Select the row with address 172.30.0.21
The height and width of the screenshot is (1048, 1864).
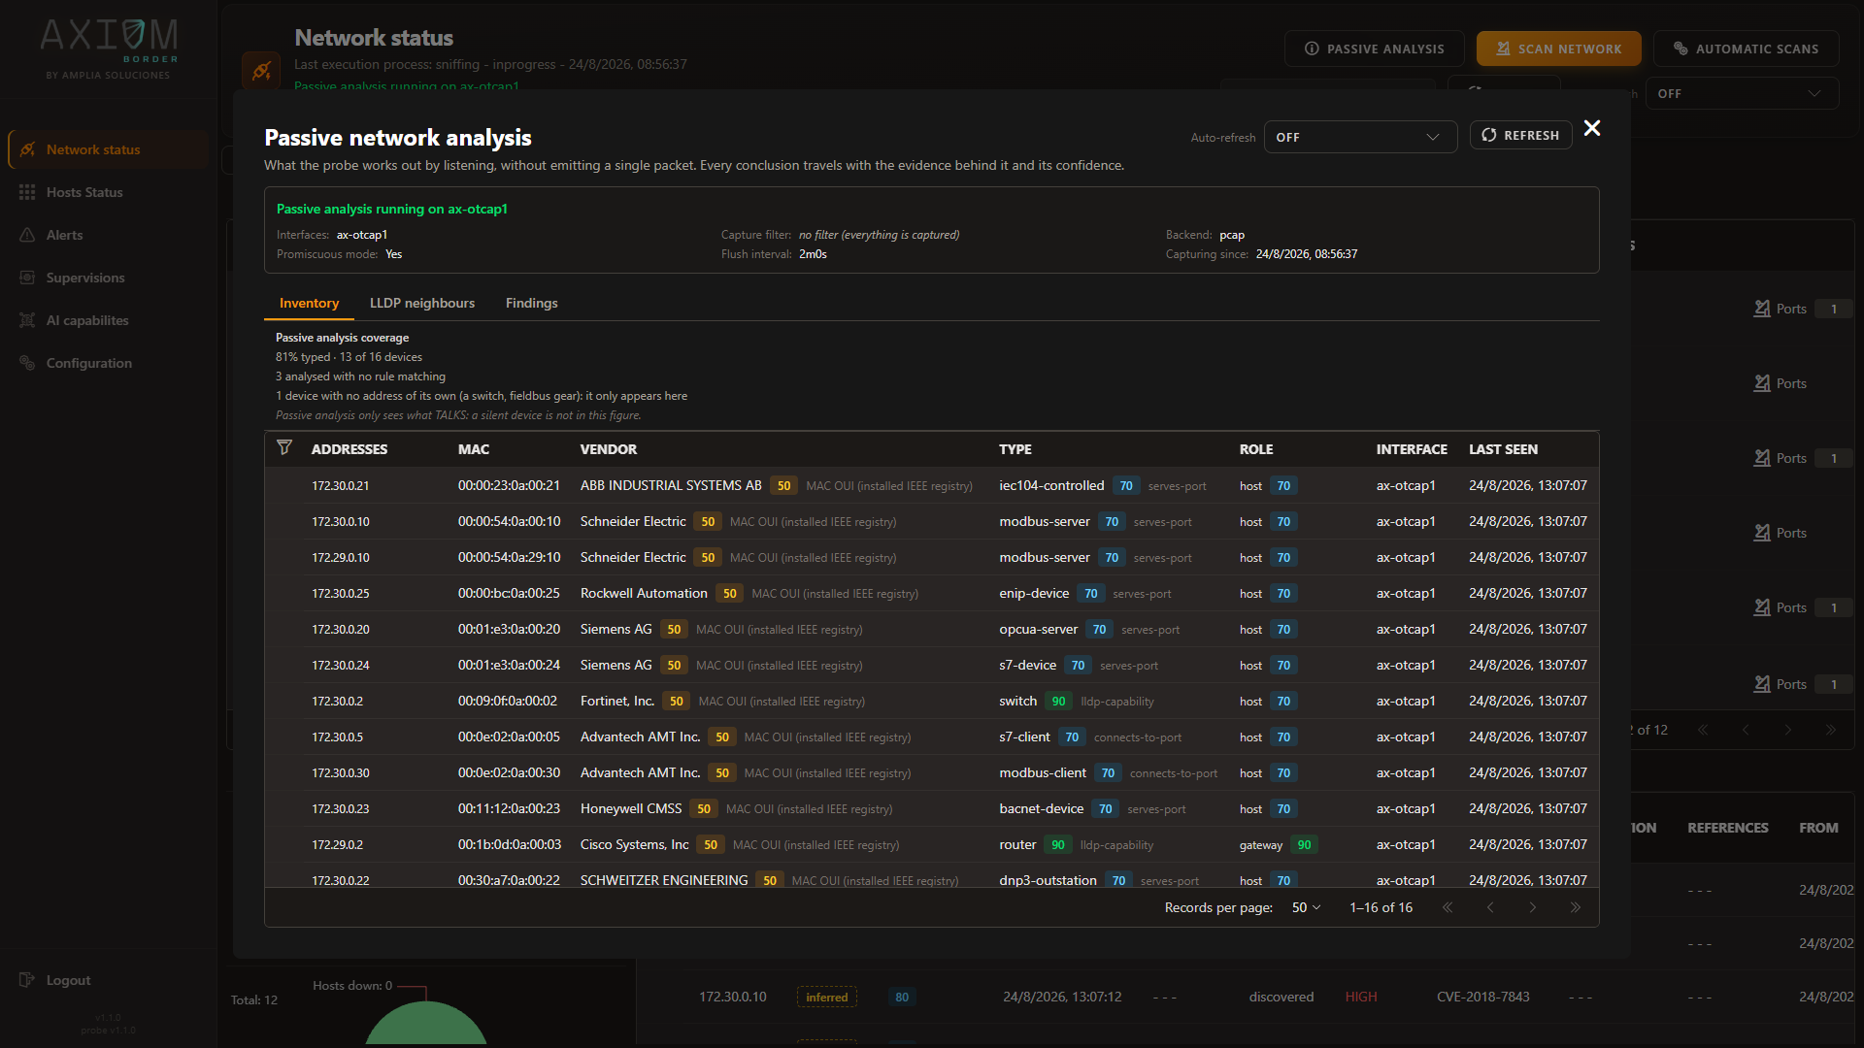[932, 485]
